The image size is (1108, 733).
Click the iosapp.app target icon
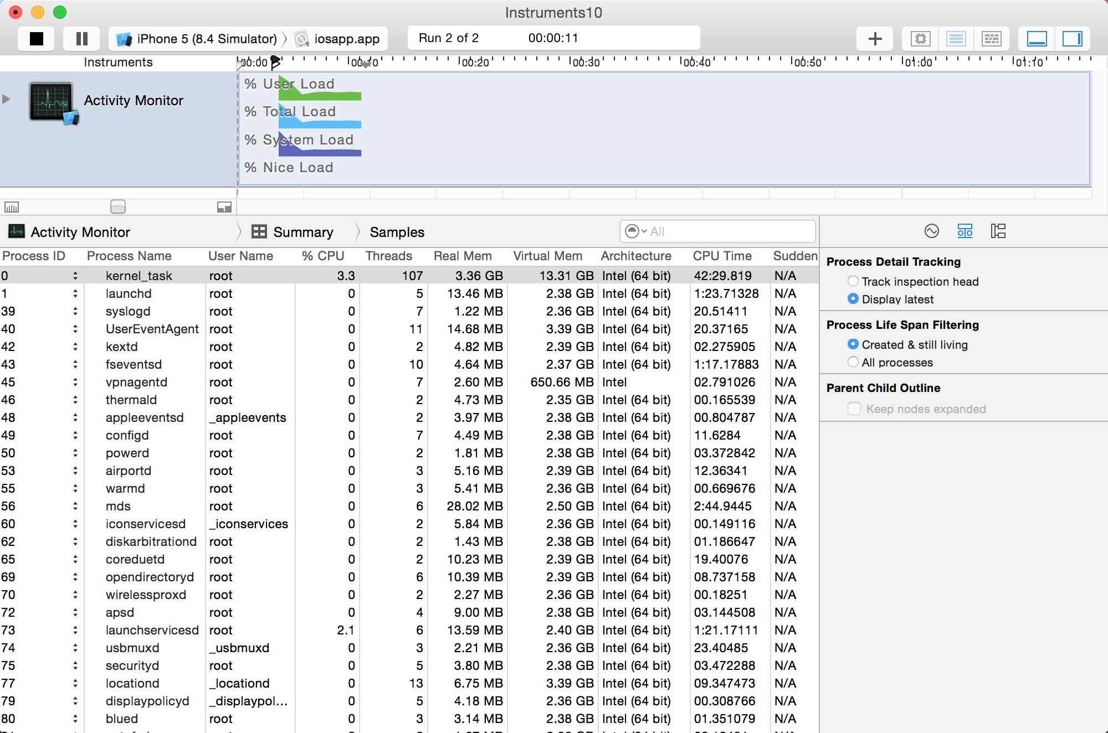click(x=302, y=39)
